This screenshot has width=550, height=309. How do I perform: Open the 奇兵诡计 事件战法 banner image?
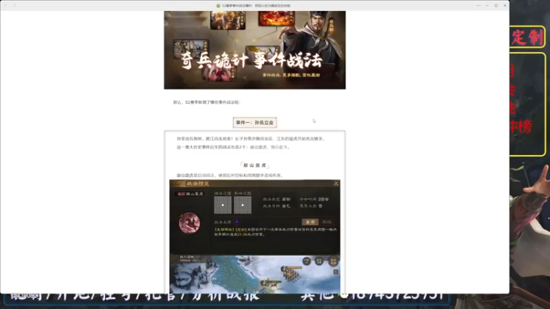[x=254, y=49]
